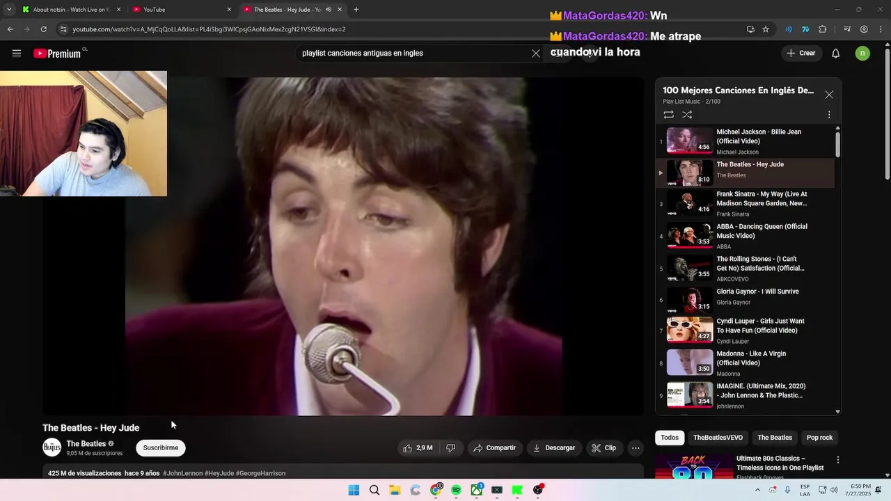Open the Chrome profile icon
The image size is (891, 501).
click(x=864, y=29)
